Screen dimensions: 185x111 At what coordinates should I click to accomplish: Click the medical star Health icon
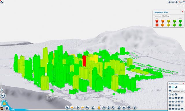[x=108, y=108]
